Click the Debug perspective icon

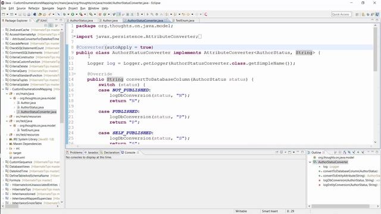tap(368, 14)
